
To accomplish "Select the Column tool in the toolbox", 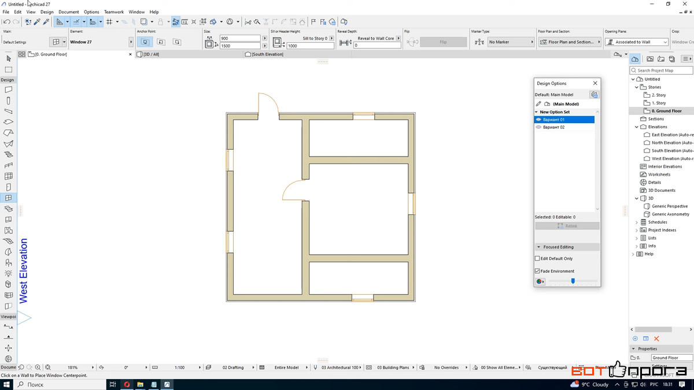I will [x=8, y=101].
